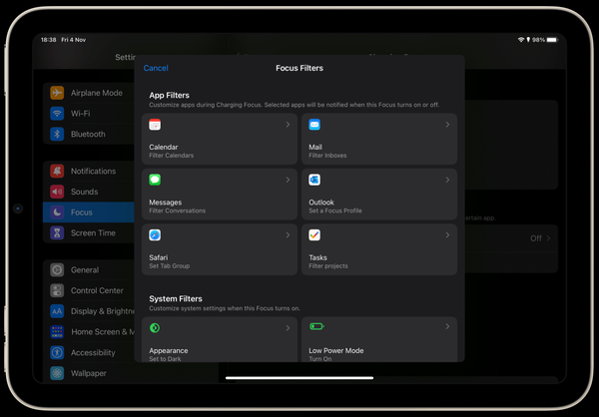Tap the 'System Filters' section heading
The height and width of the screenshot is (417, 599).
pos(176,298)
